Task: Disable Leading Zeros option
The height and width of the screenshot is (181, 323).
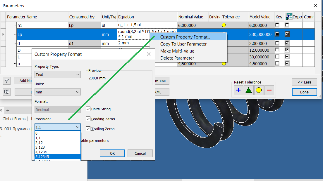Action: tap(88, 119)
